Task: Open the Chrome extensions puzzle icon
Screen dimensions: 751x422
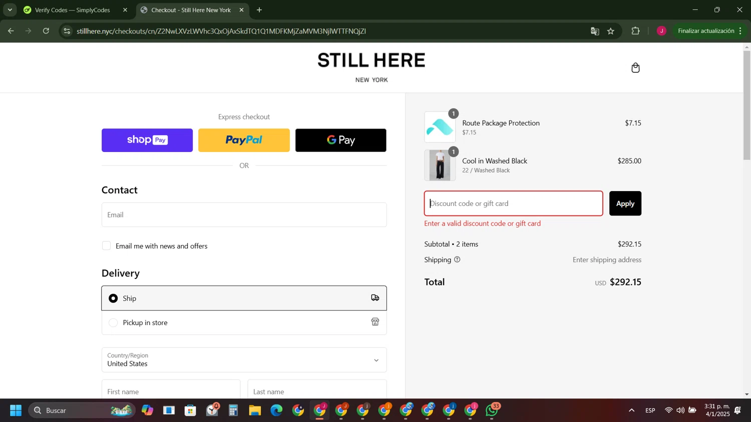Action: (635, 31)
